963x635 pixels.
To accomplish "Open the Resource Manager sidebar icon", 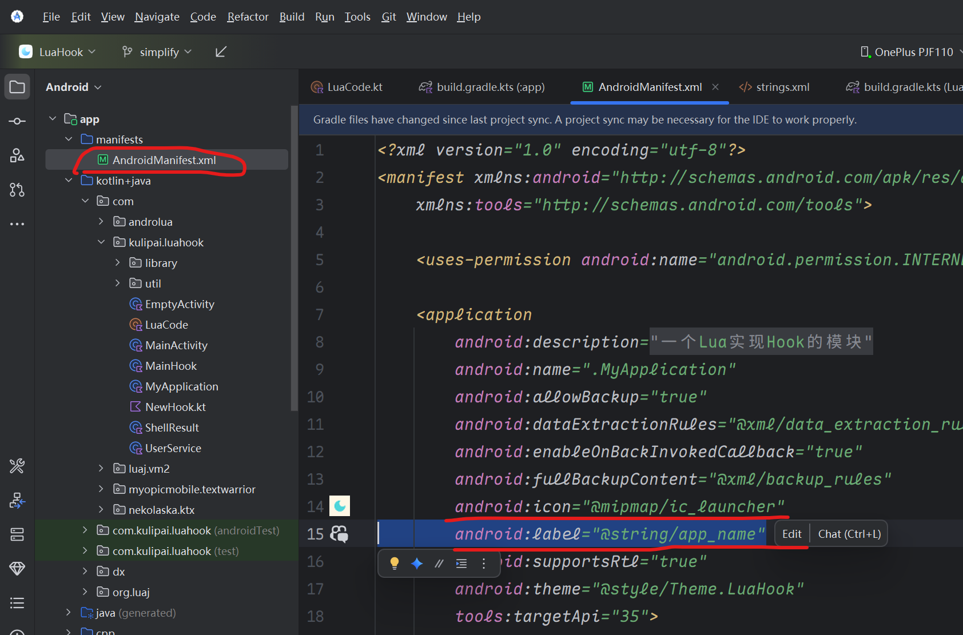I will click(x=17, y=155).
